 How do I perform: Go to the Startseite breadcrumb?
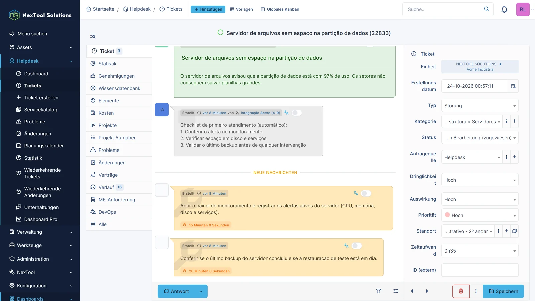click(x=100, y=9)
